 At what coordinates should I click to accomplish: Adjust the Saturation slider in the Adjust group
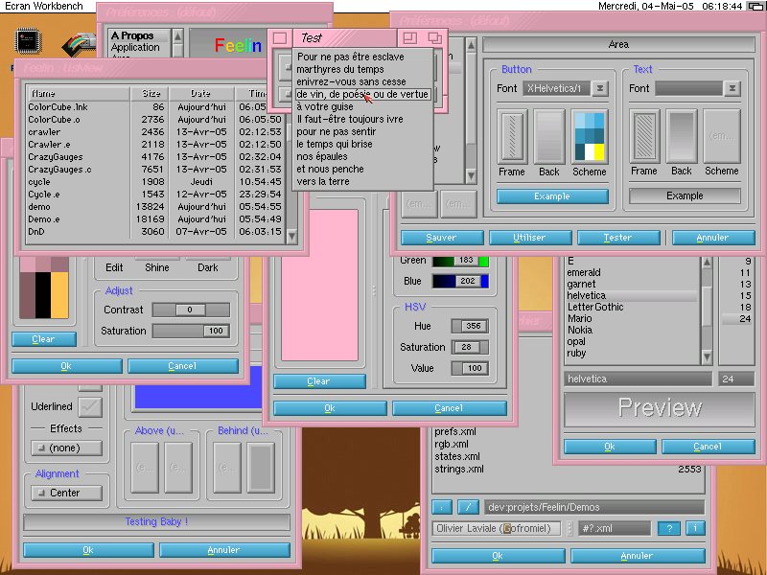click(191, 331)
